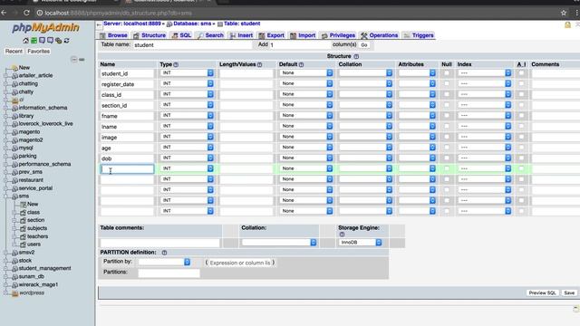Open the Index dropdown for student_id
Viewport: 580px width, 326px height.
(485, 73)
